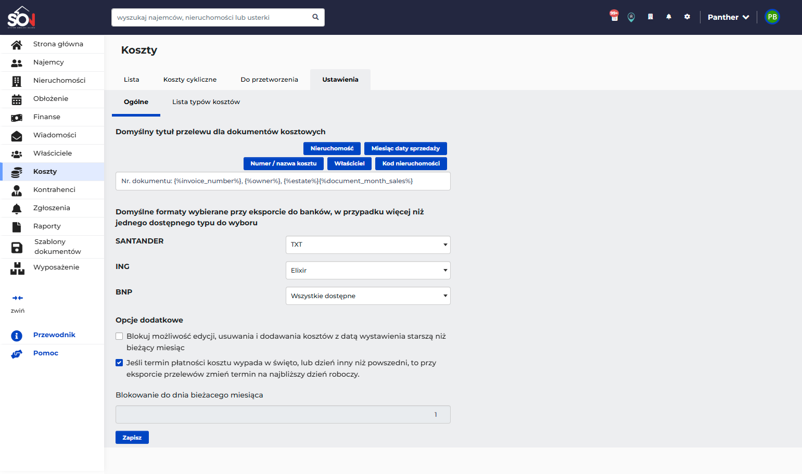Click the transfer title template input field
Image resolution: width=802 pixels, height=474 pixels.
tap(283, 181)
